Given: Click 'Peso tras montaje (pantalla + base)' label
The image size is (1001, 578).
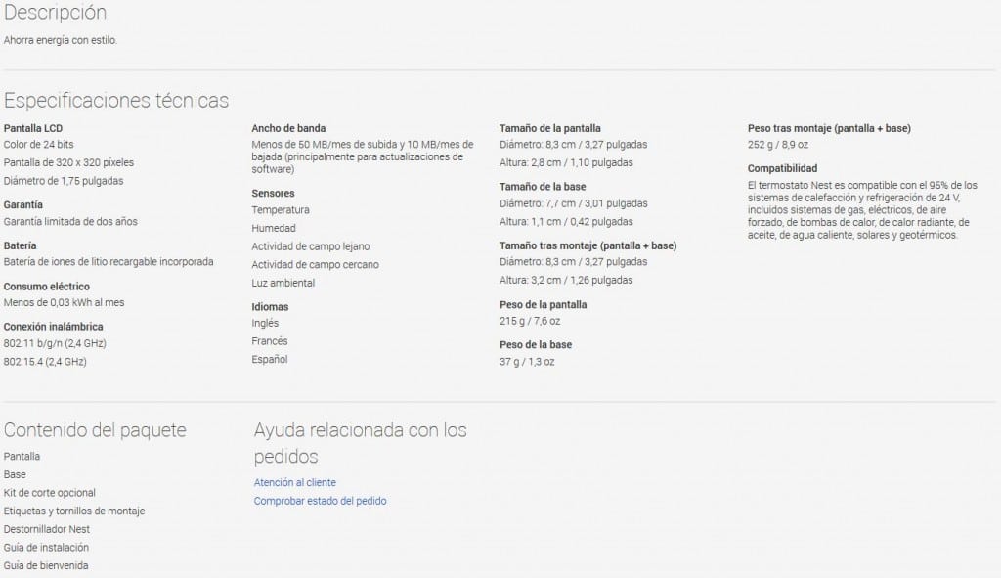Looking at the screenshot, I should pyautogui.click(x=829, y=128).
